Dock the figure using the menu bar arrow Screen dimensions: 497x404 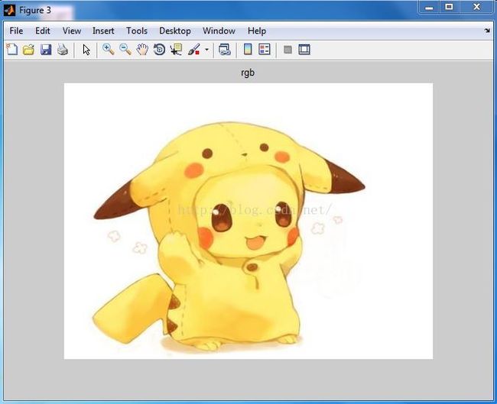[x=487, y=31]
